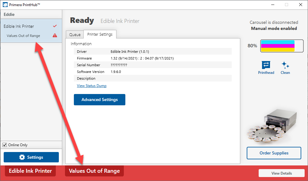Click the ink level cartridge indicator

pos(282,46)
